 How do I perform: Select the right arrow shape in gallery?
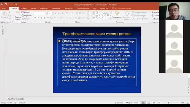(x=105, y=15)
